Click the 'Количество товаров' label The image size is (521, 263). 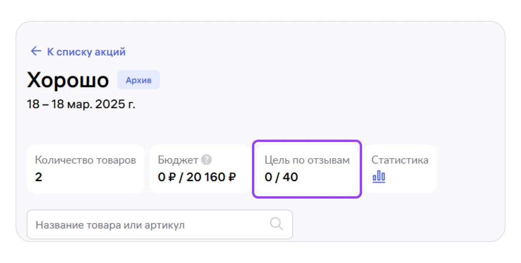(85, 160)
